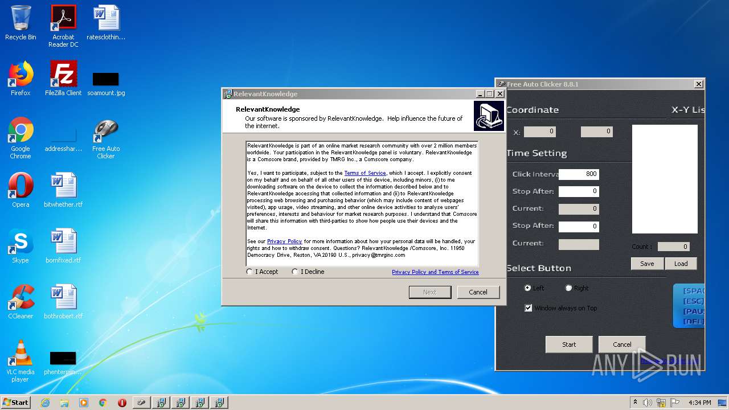This screenshot has width=729, height=410.
Task: Click the last installer taskbar button
Action: (x=219, y=403)
